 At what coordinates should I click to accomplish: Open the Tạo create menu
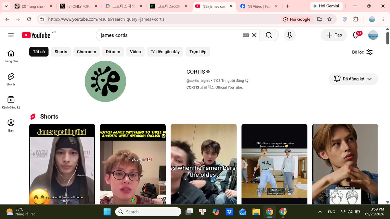tap(334, 35)
